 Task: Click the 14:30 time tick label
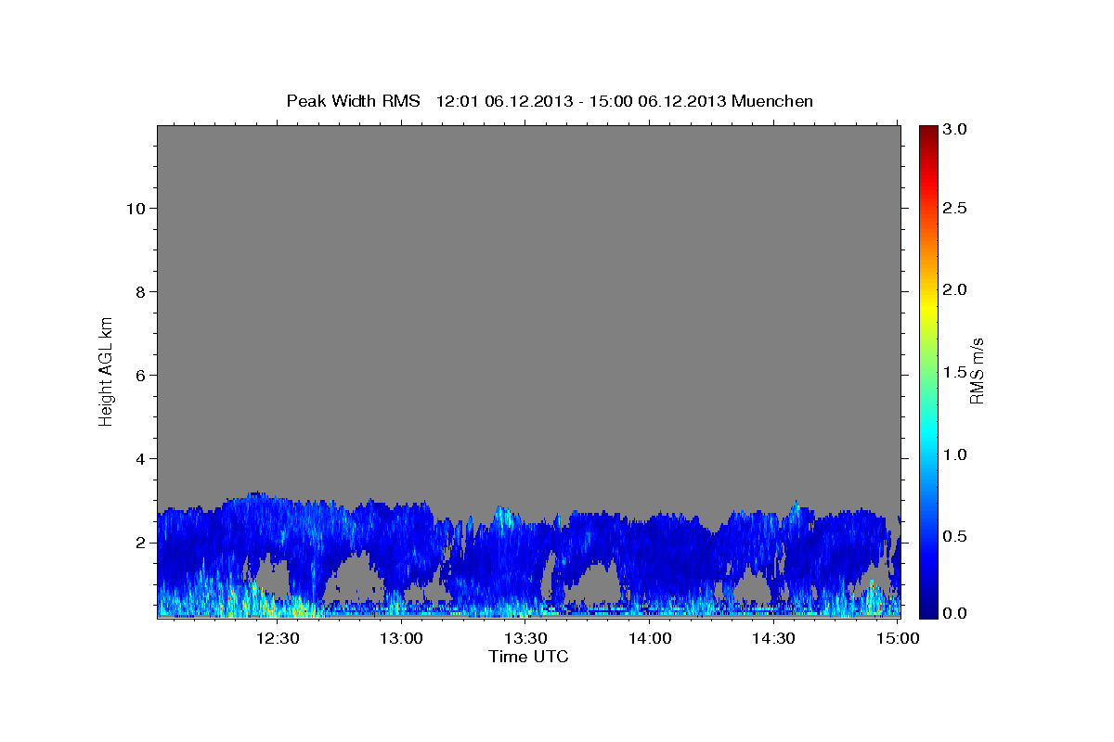[x=773, y=638]
